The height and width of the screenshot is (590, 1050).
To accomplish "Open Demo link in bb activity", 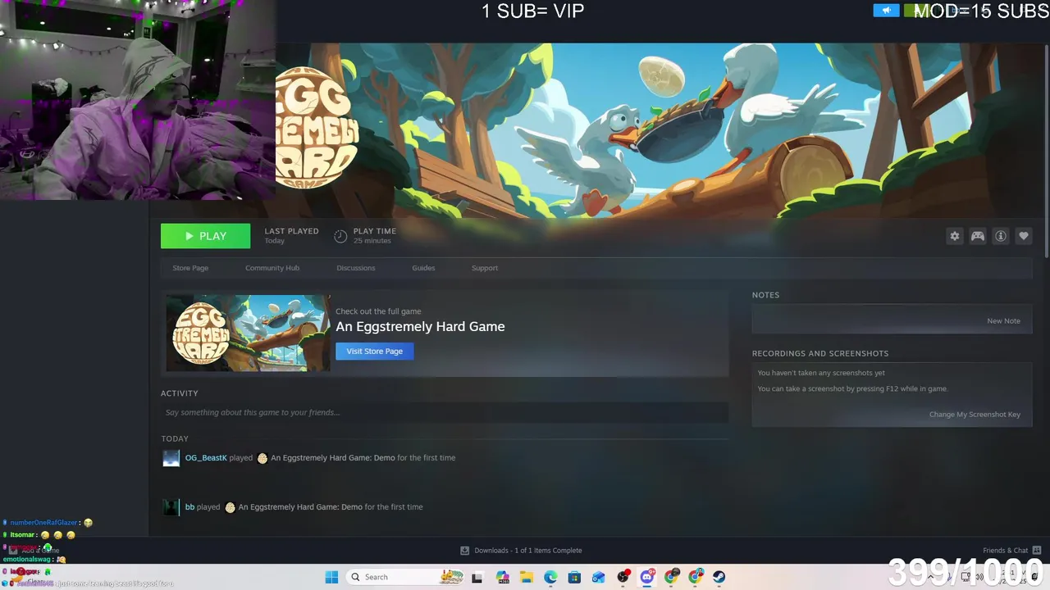I will (300, 507).
